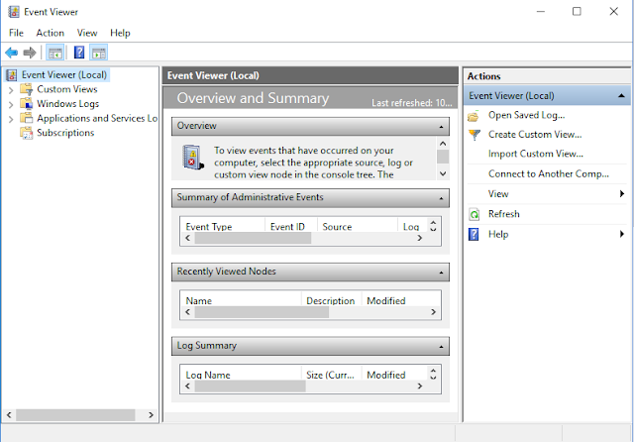Click the Windows Logs folder icon
This screenshot has width=634, height=442.
[x=27, y=103]
